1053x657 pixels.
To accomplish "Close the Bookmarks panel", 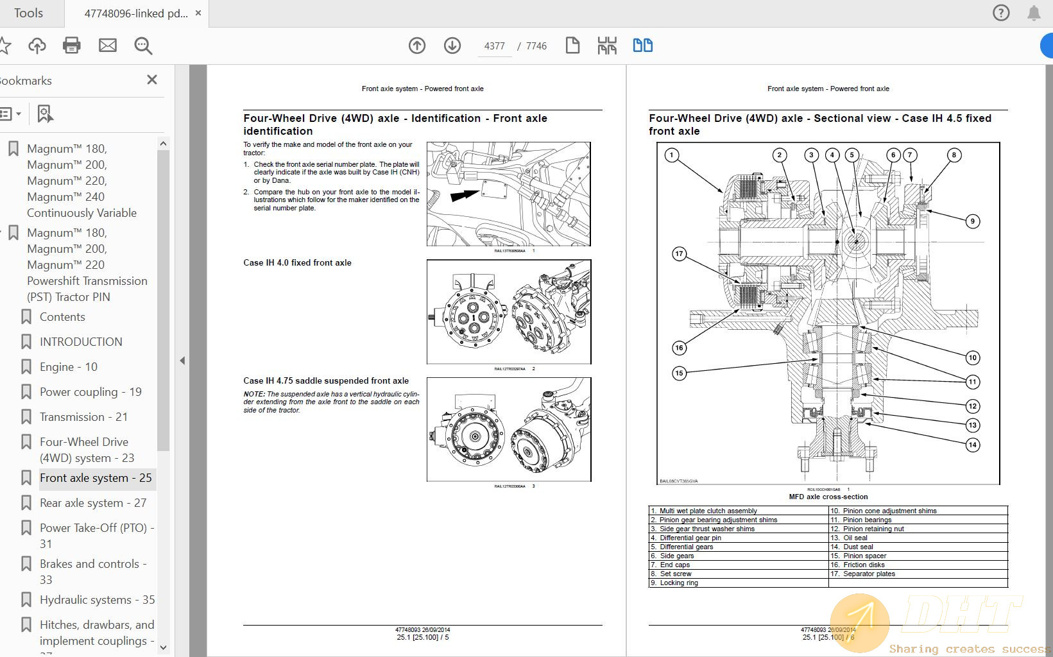I will point(152,80).
